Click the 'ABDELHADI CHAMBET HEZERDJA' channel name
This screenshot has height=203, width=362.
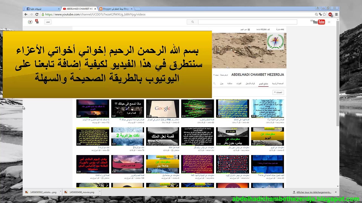[258, 75]
